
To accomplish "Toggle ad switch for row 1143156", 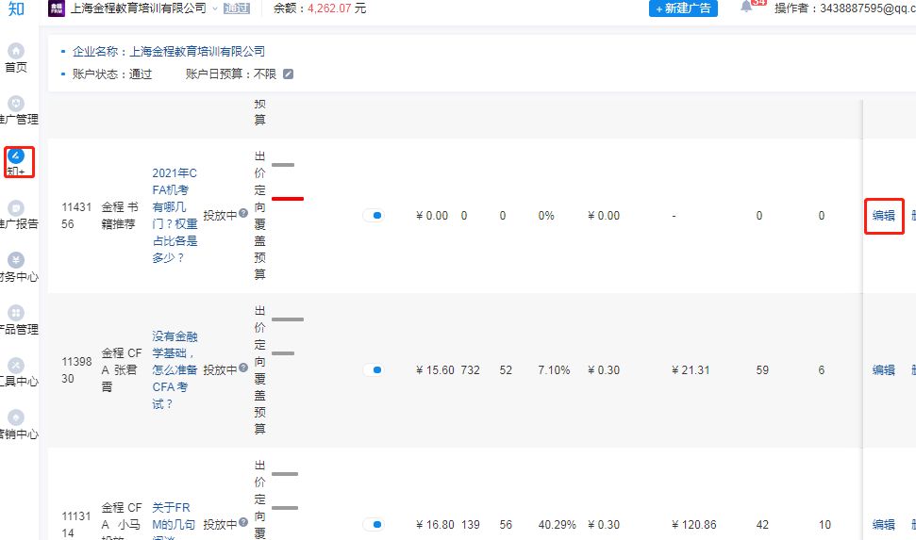I will 374,216.
